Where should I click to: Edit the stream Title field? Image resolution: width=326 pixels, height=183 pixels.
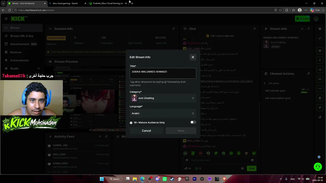(163, 73)
